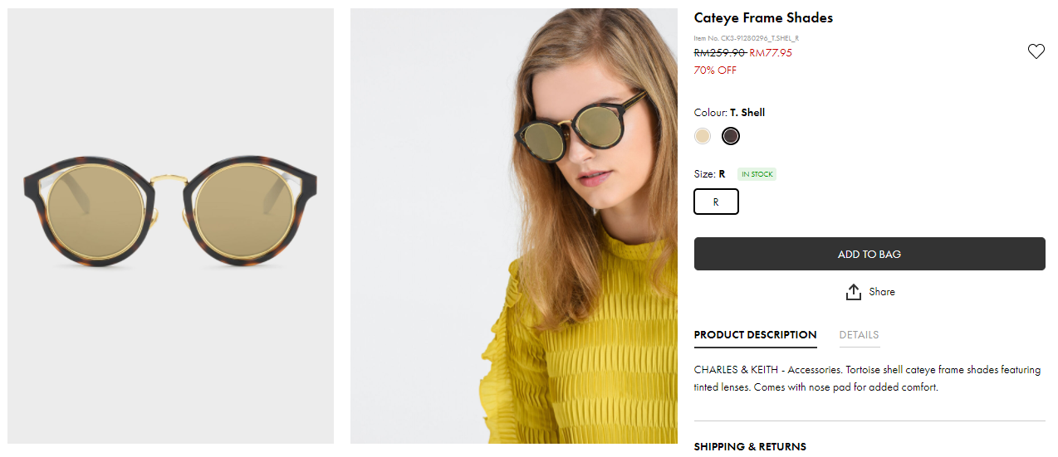Click the Colour: T. Shell label
The height and width of the screenshot is (457, 1058).
pos(729,113)
